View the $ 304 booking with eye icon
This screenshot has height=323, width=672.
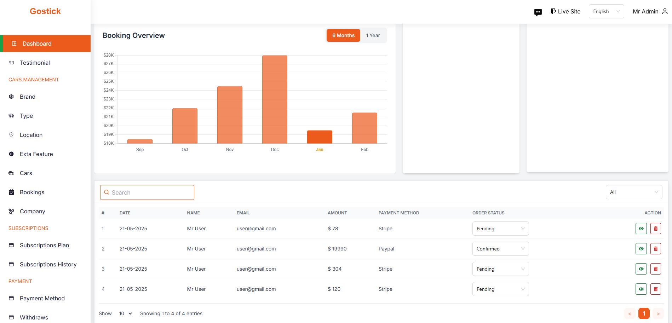[641, 269]
